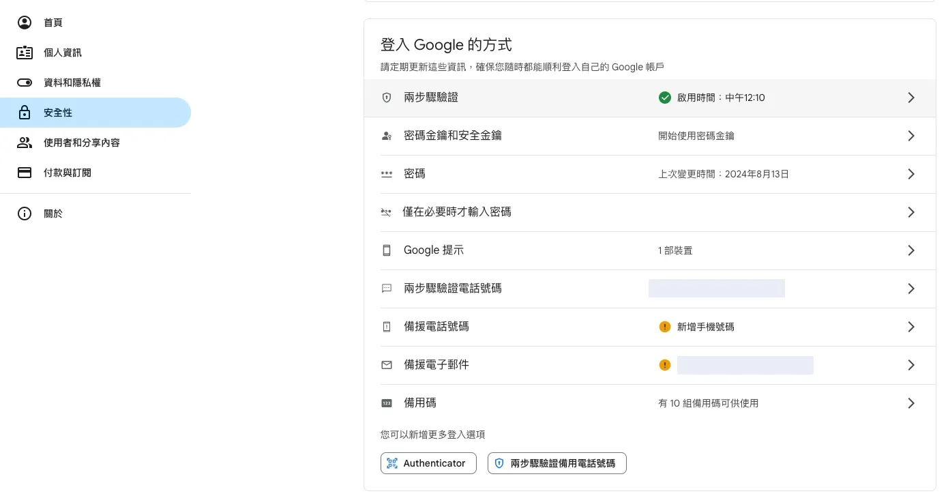Add 兩步驟驗證備用電話號碼 option

click(557, 463)
